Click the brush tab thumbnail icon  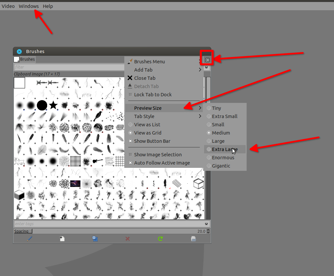tap(16, 59)
